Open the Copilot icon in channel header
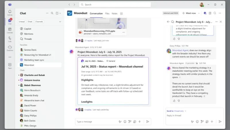The height and width of the screenshot is (130, 230). 205,13
